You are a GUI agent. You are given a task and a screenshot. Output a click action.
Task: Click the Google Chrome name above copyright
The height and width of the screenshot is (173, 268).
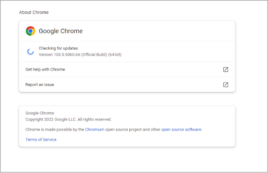click(40, 113)
